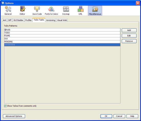This screenshot has width=141, height=121.
Task: Select the Editor category icon
Action: pos(22,11)
